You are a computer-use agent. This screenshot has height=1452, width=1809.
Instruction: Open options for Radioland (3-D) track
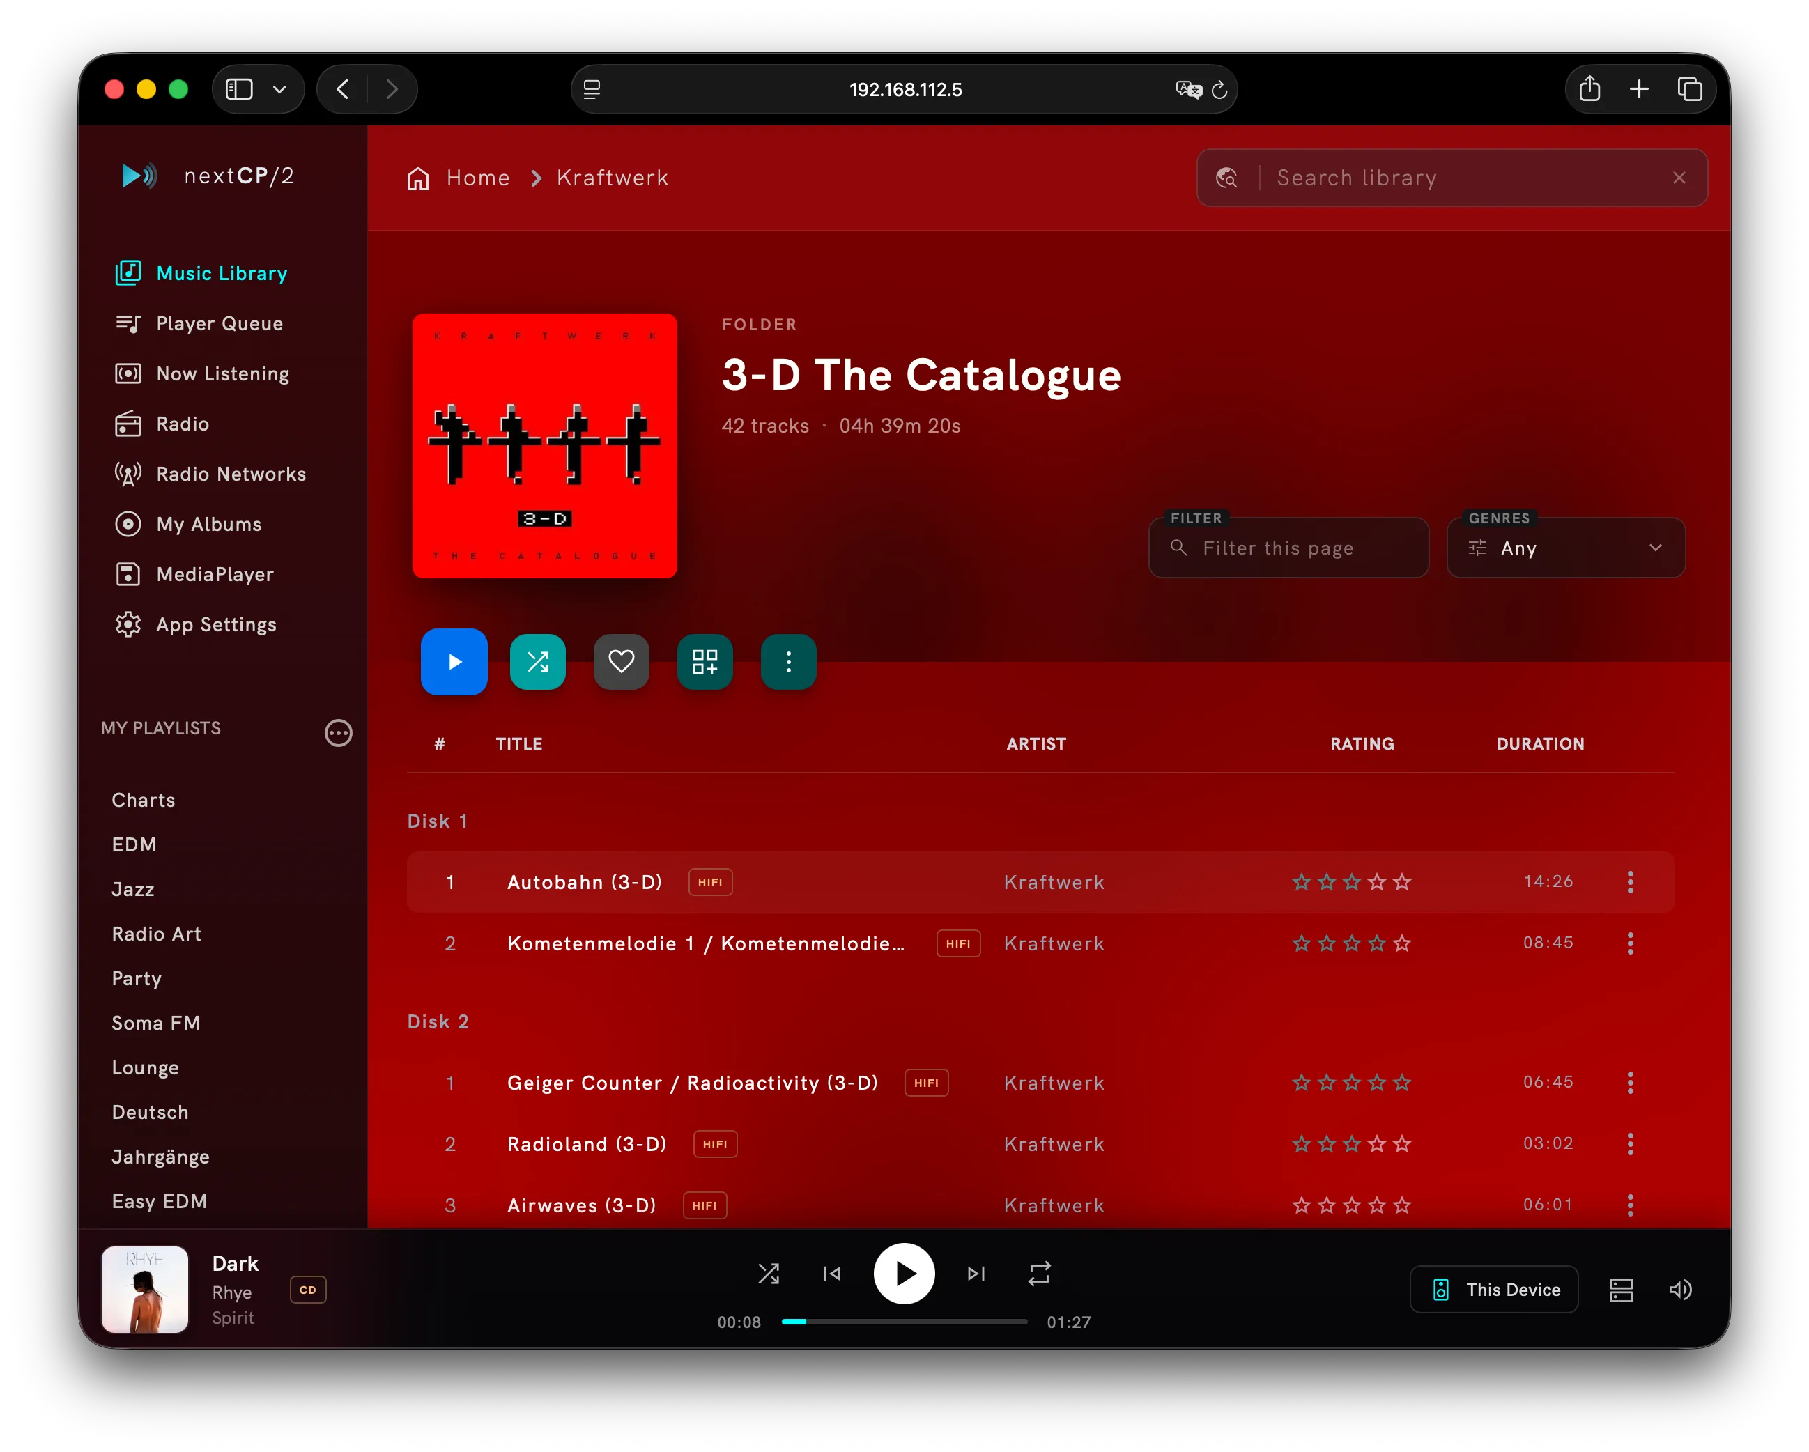(1631, 1143)
